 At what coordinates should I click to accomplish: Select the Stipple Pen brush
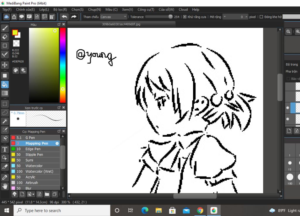[35, 155]
